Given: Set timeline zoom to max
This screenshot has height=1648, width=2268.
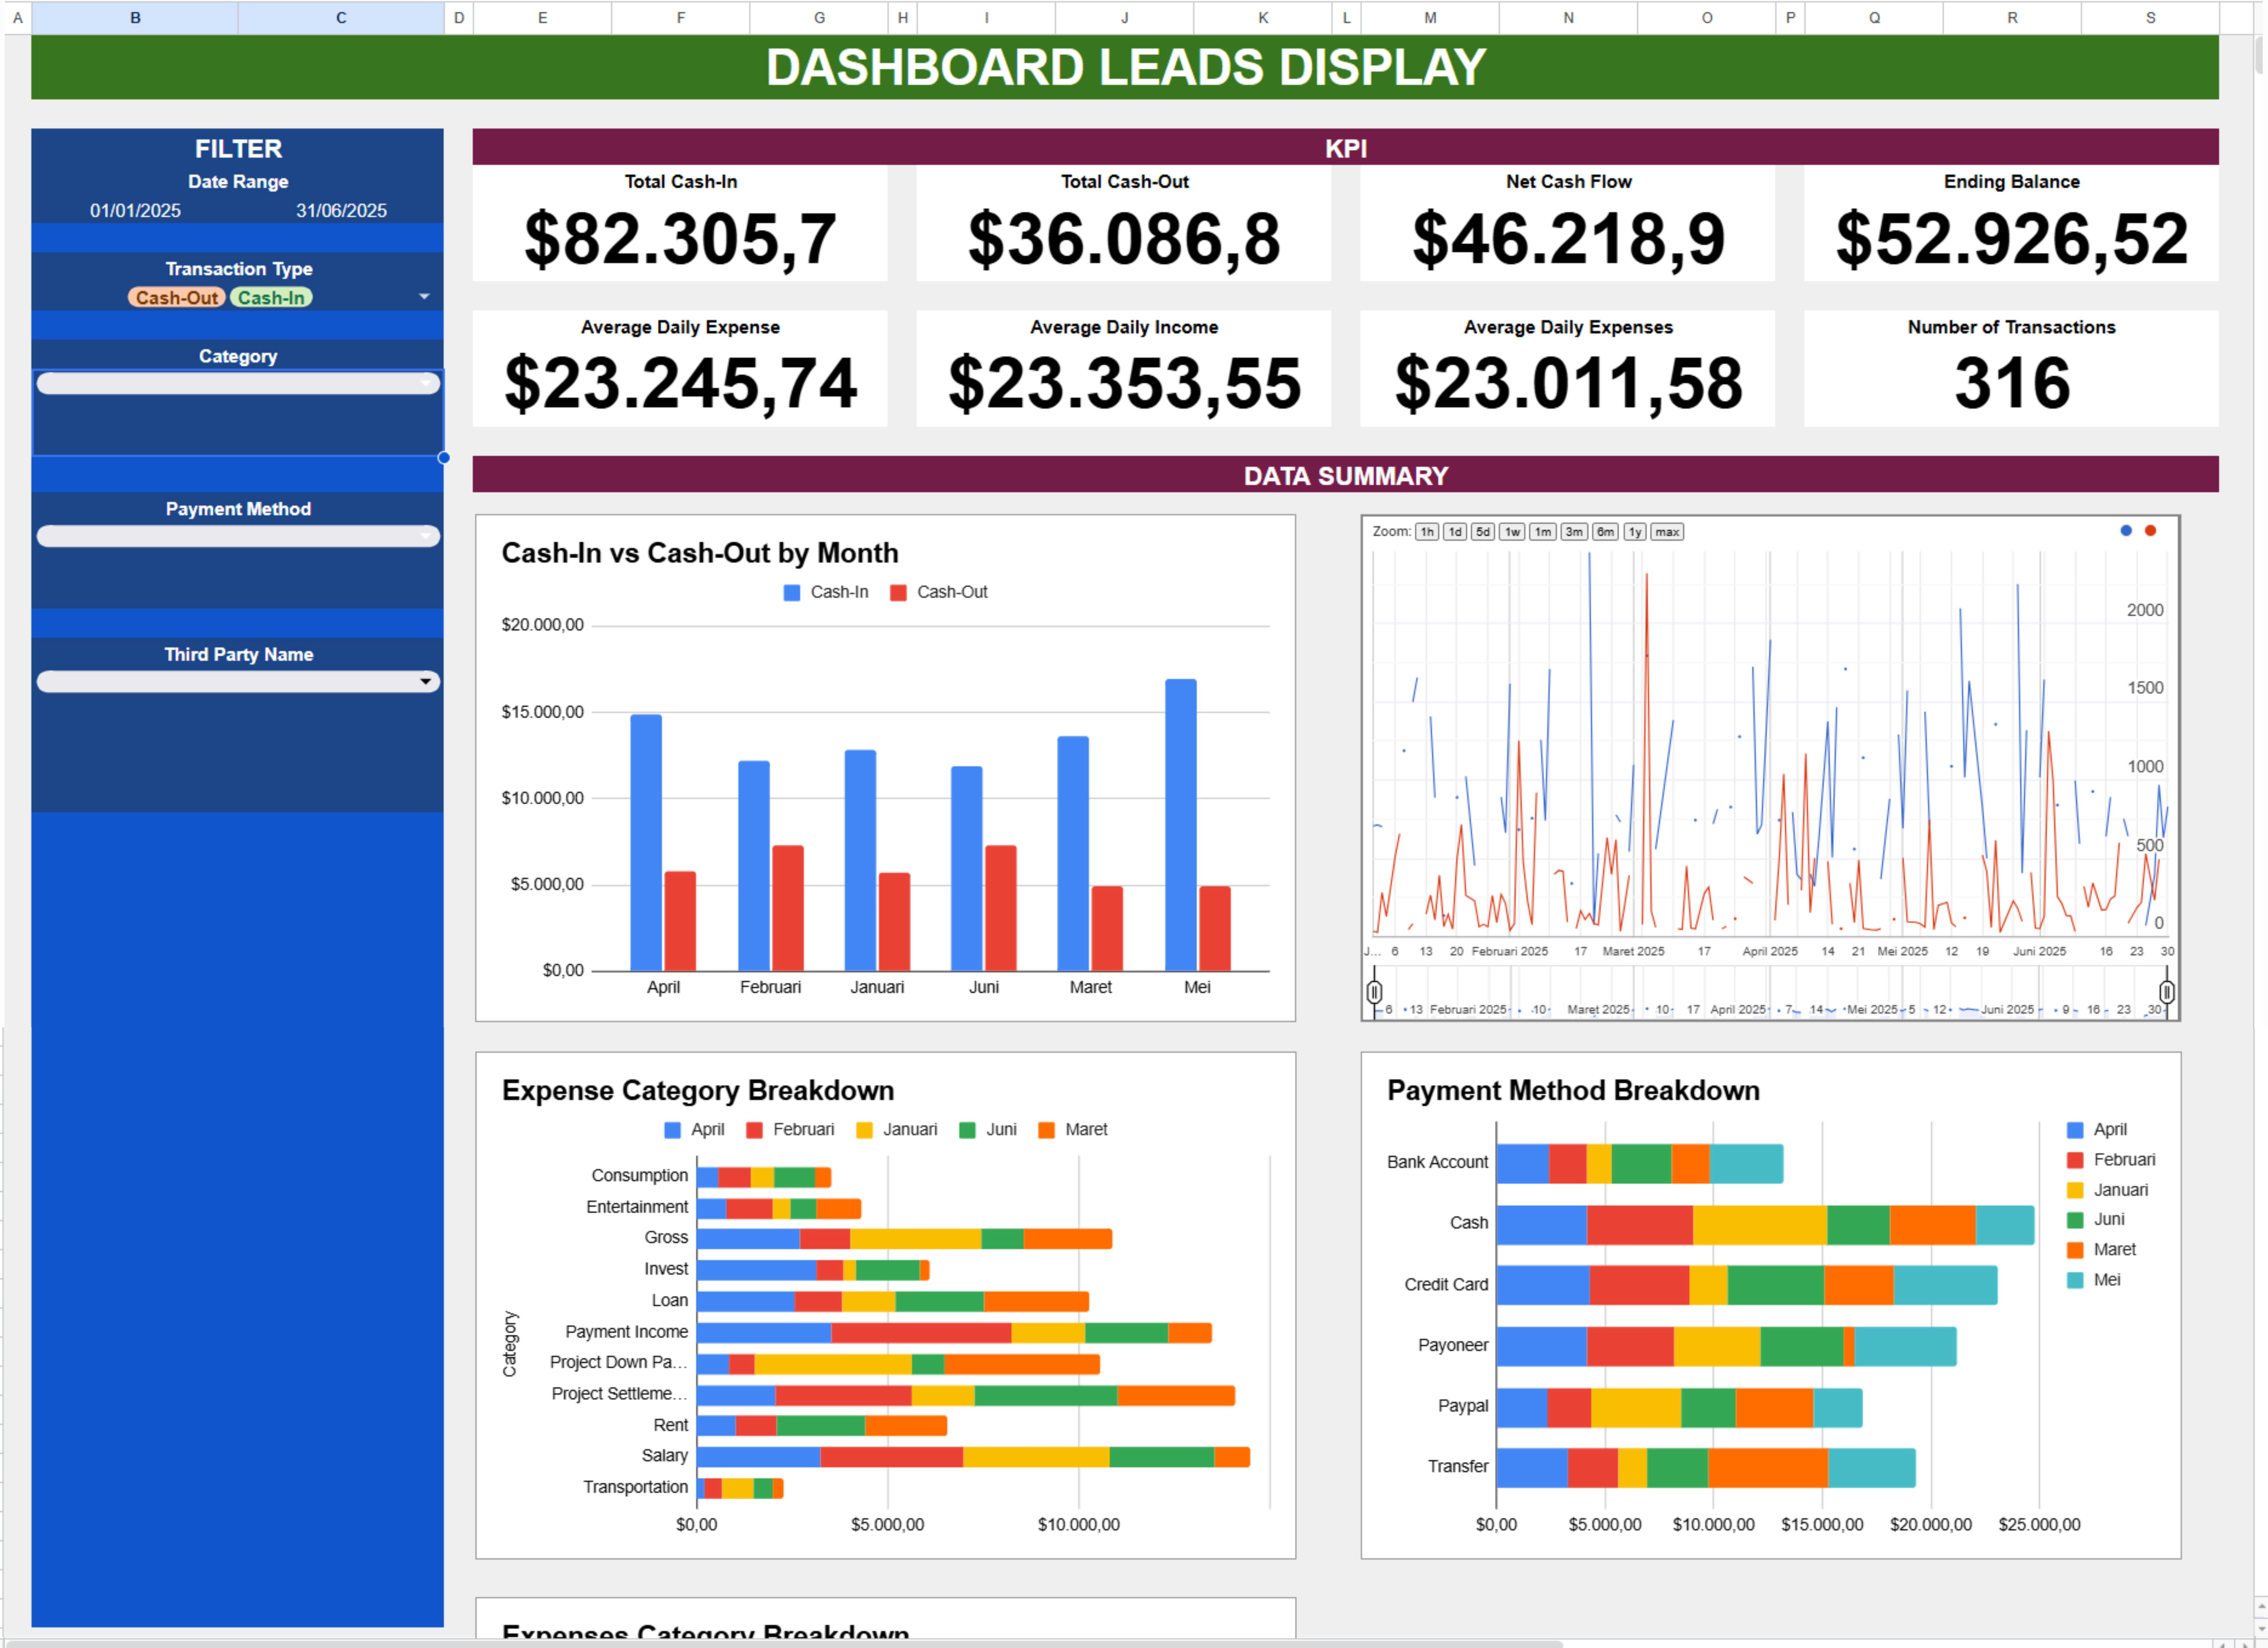Looking at the screenshot, I should pos(1667,532).
